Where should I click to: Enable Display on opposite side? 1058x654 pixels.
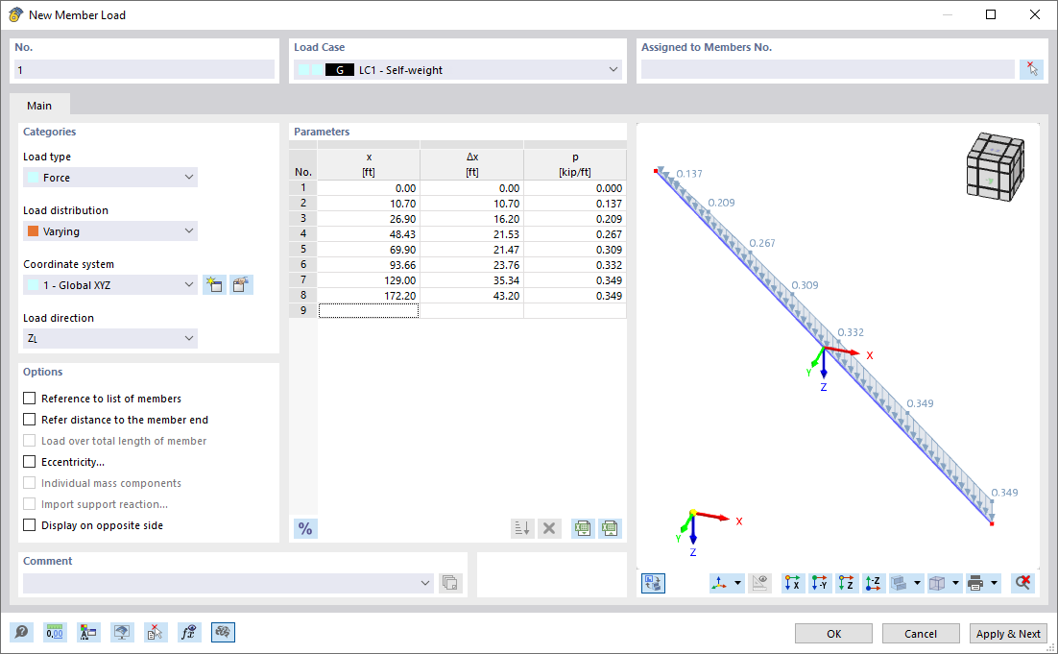click(x=29, y=525)
